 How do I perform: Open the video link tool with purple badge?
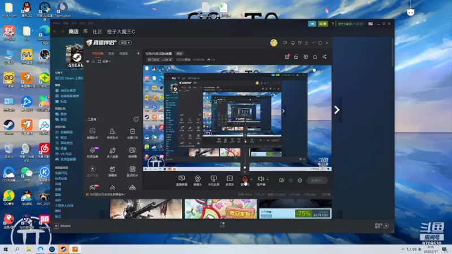93,152
